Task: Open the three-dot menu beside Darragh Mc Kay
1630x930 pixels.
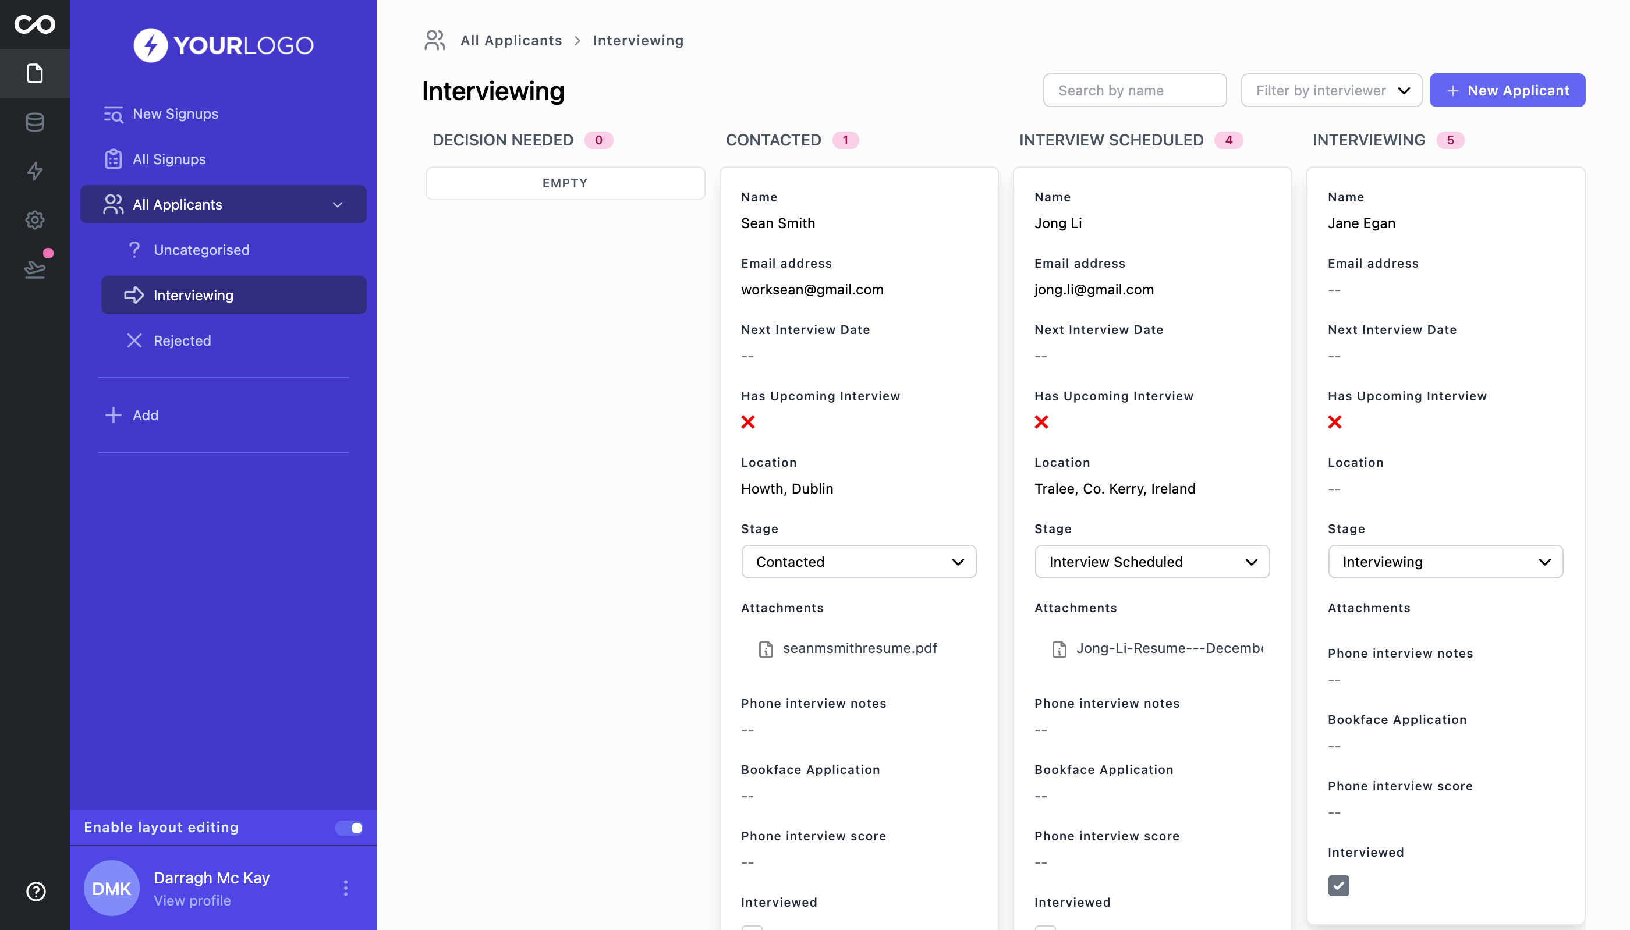Action: 346,887
